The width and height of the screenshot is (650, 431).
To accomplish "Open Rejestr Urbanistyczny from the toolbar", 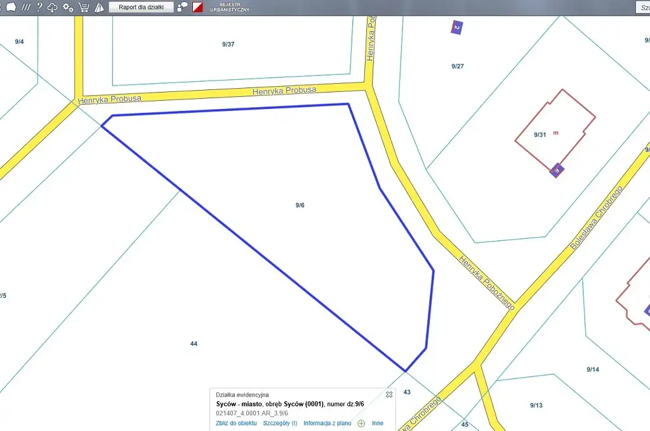I will pos(230,8).
